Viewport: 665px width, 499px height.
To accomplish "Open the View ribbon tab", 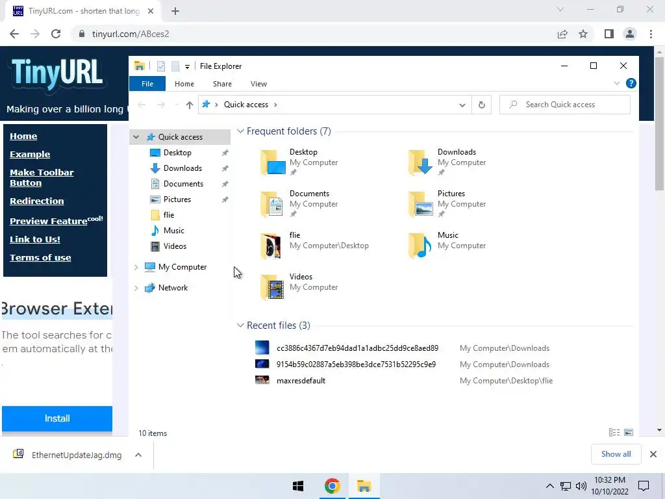I will pos(258,84).
